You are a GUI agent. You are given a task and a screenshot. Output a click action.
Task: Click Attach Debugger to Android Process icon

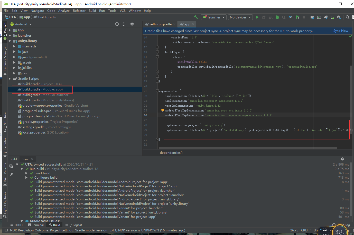coord(297,17)
